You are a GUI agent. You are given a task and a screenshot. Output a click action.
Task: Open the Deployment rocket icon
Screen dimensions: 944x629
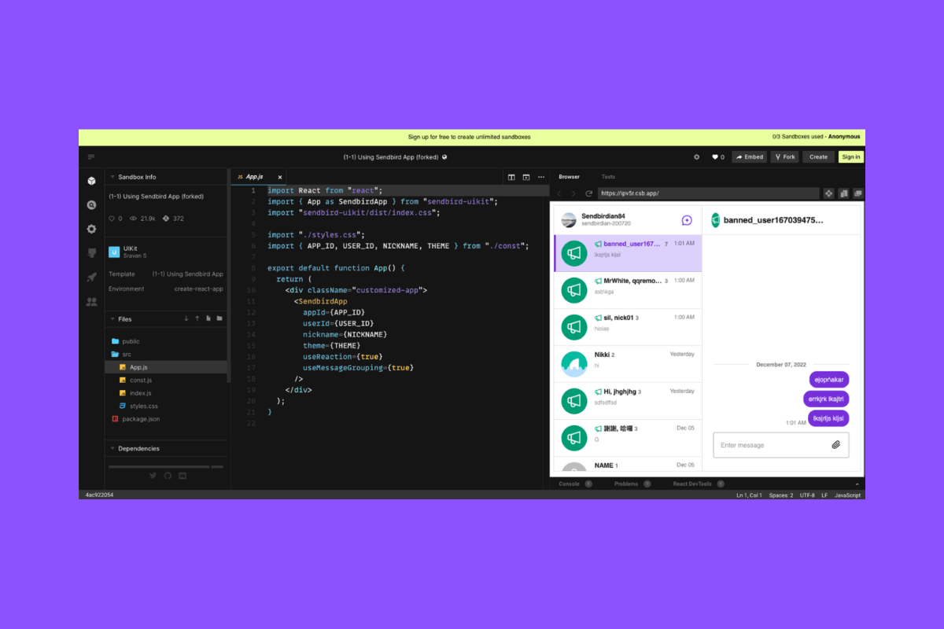(92, 277)
